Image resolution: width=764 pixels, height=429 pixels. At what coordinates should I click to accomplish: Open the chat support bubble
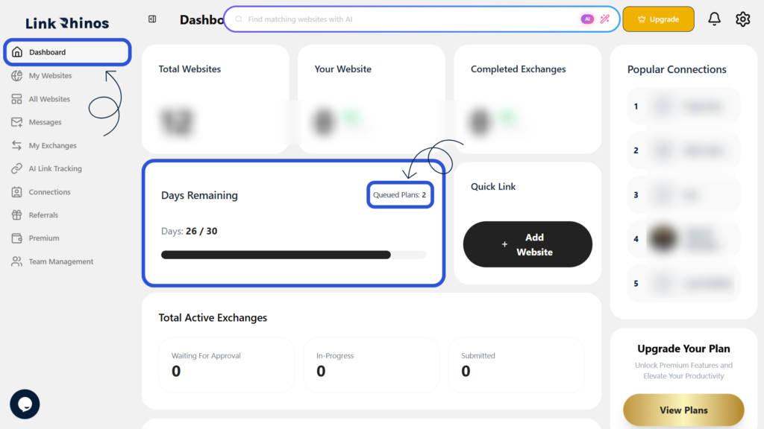click(x=25, y=404)
